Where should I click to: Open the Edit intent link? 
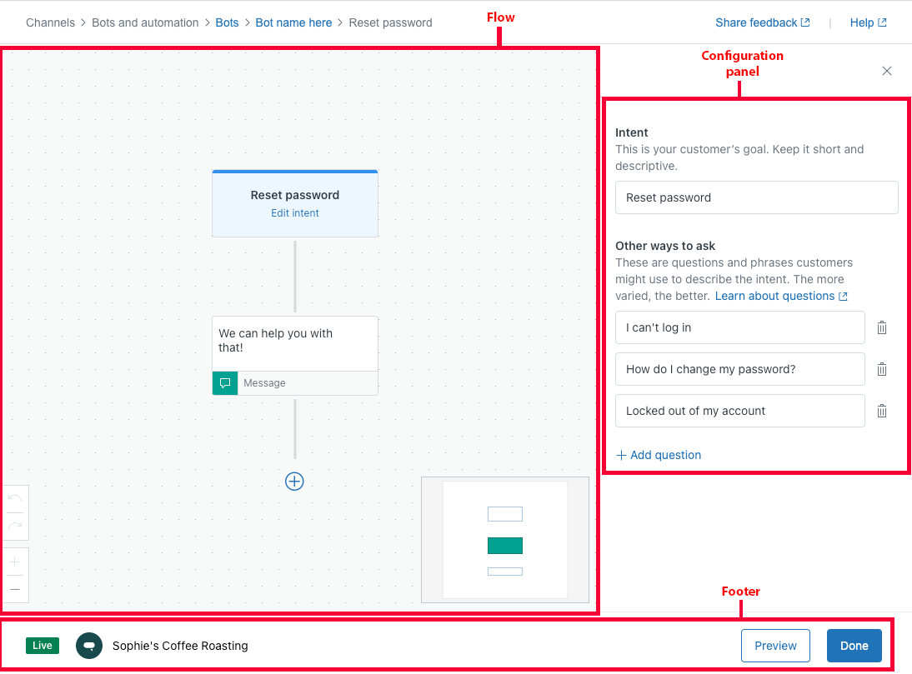click(295, 213)
